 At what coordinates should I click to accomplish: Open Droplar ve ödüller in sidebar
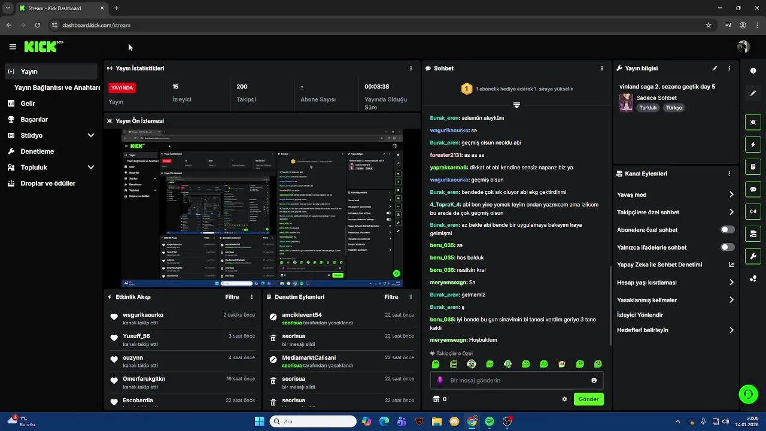(x=48, y=183)
